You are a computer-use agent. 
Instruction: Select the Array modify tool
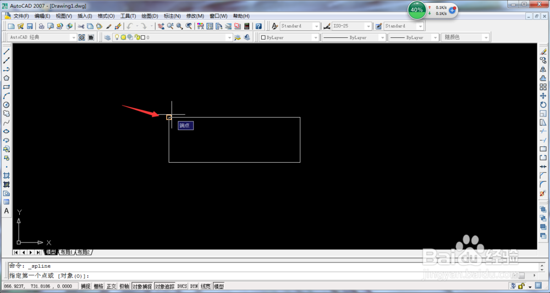543,87
